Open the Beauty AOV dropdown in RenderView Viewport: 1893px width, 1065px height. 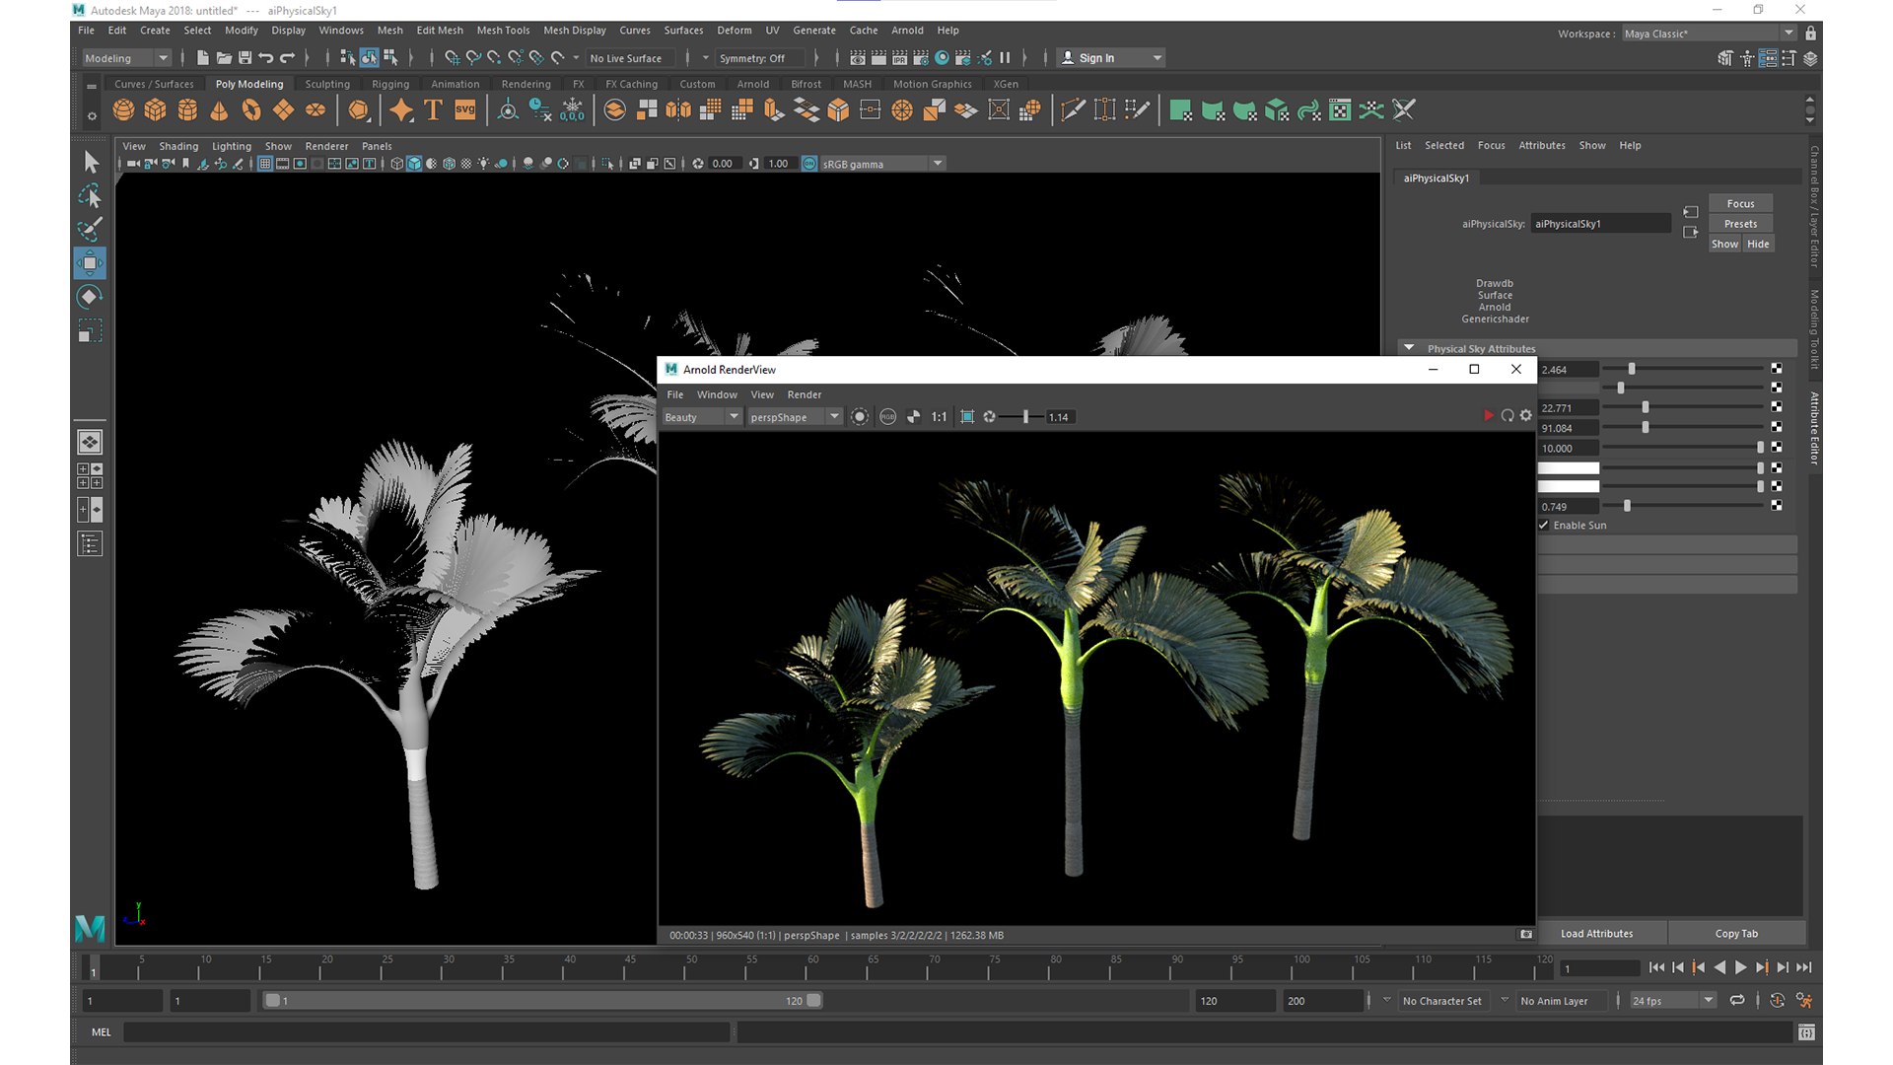tap(701, 417)
